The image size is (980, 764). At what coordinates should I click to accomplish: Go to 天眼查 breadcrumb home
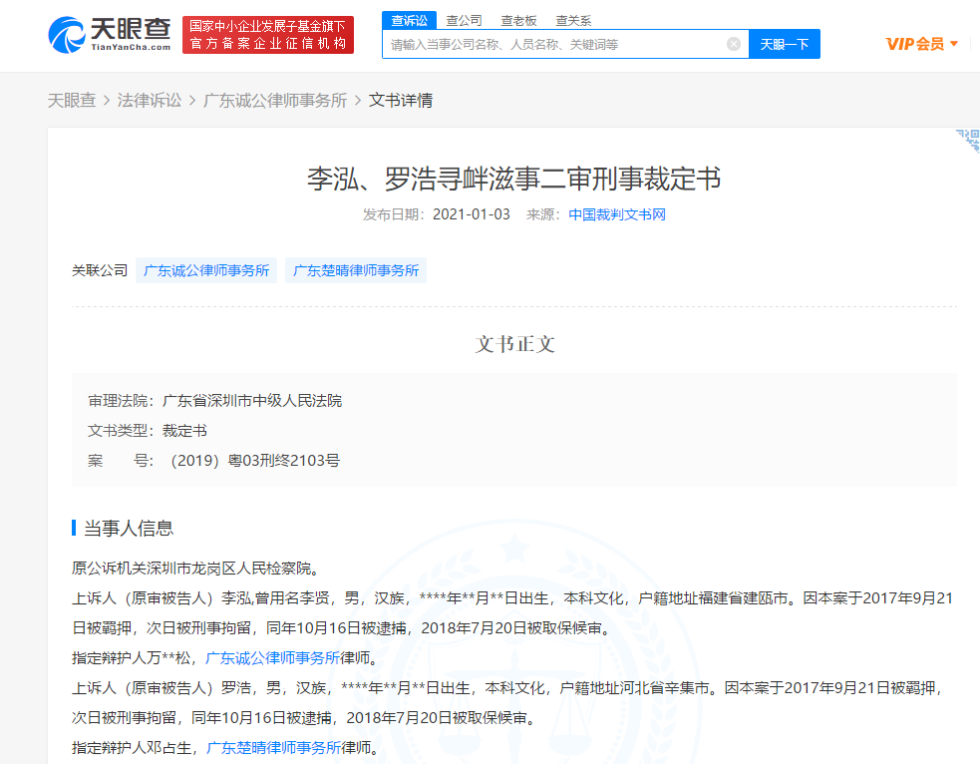point(72,100)
